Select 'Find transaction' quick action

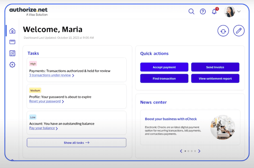[x=164, y=78]
